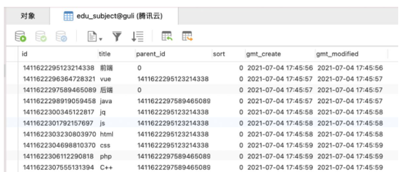The image size is (402, 172).
Task: Select gmt_create cell in C++ row
Action: coord(280,167)
